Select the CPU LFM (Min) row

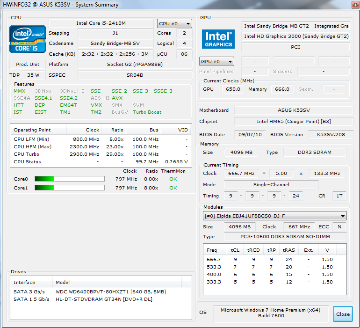point(101,139)
